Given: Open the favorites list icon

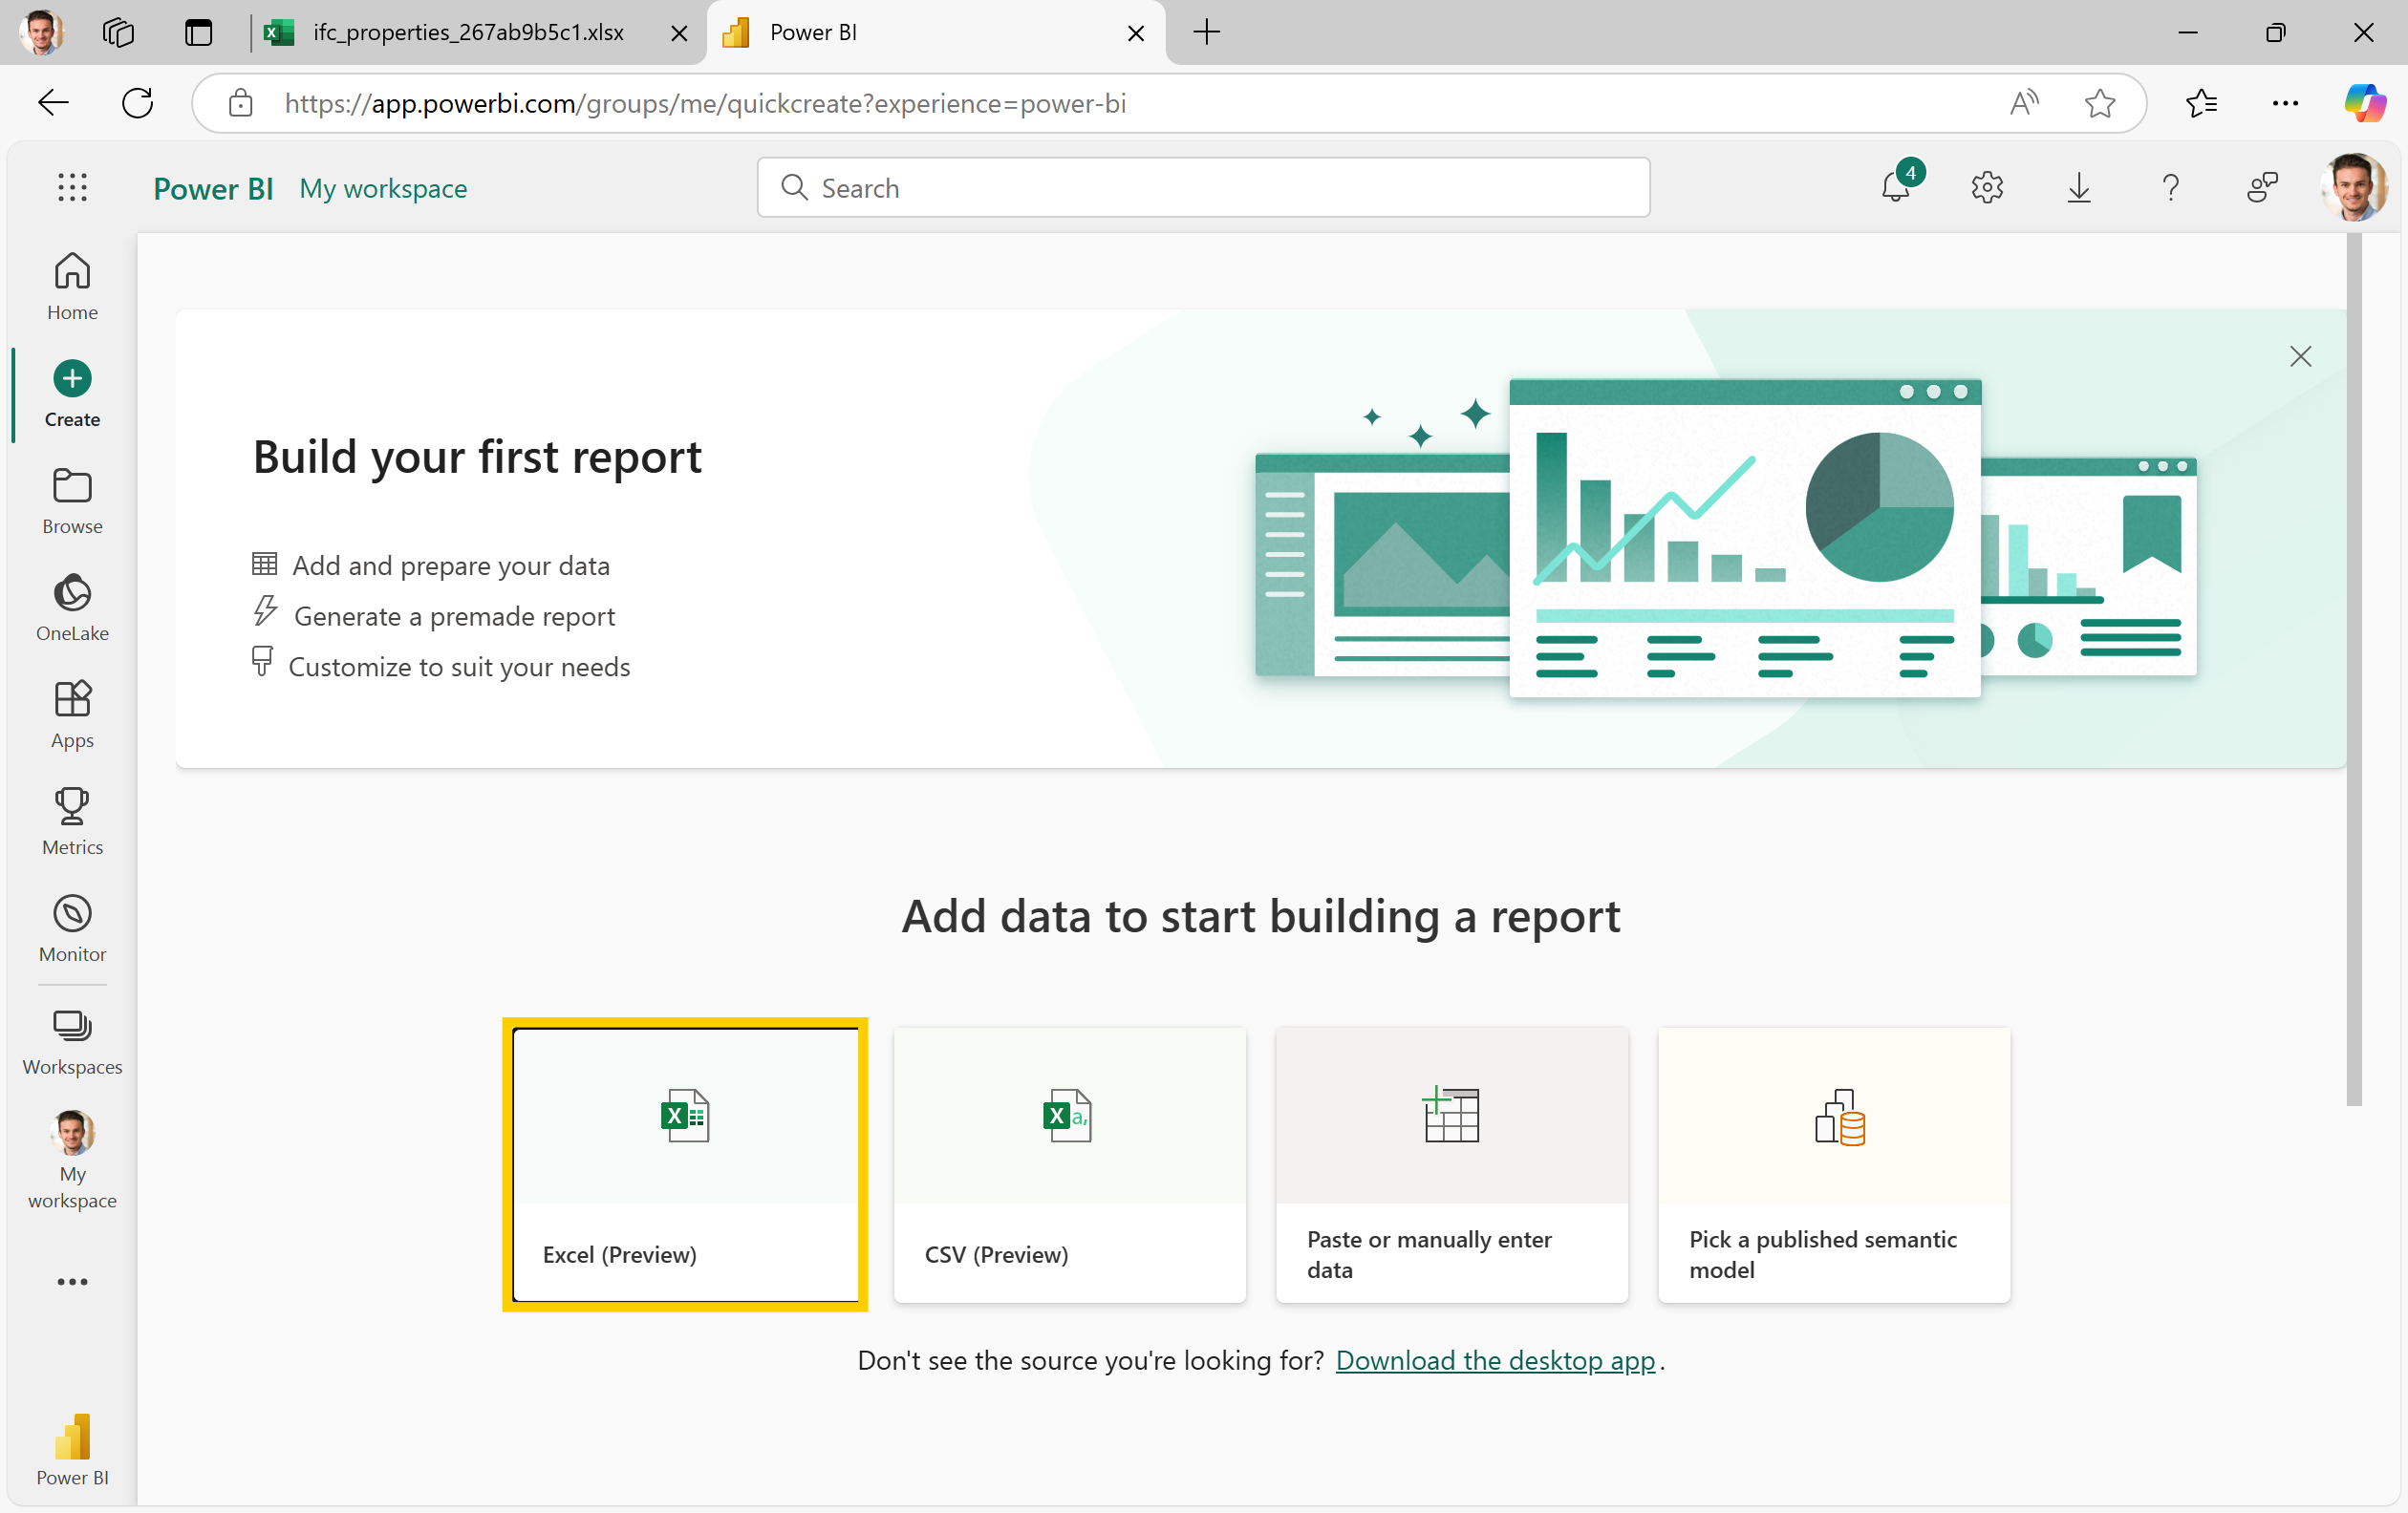Looking at the screenshot, I should [2201, 102].
